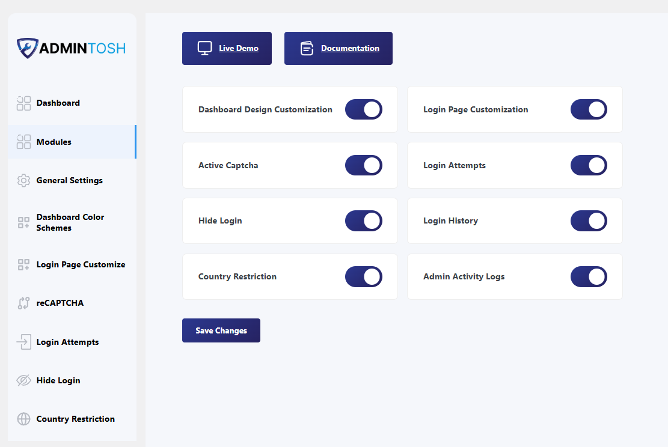Disable Admin Activity Logs toggle

coord(589,277)
